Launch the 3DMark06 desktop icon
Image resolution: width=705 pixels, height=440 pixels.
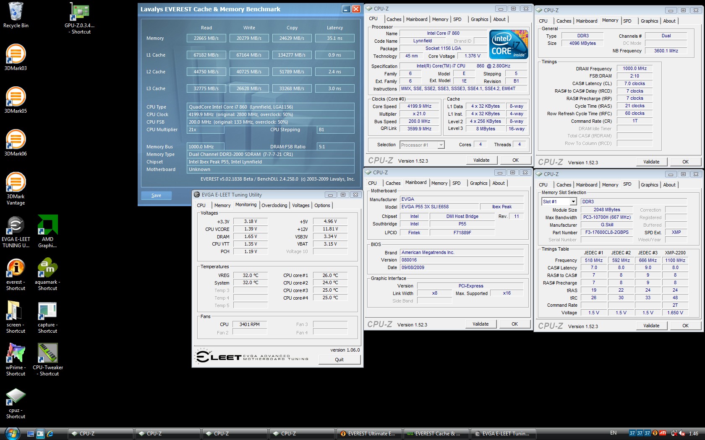[x=16, y=143]
